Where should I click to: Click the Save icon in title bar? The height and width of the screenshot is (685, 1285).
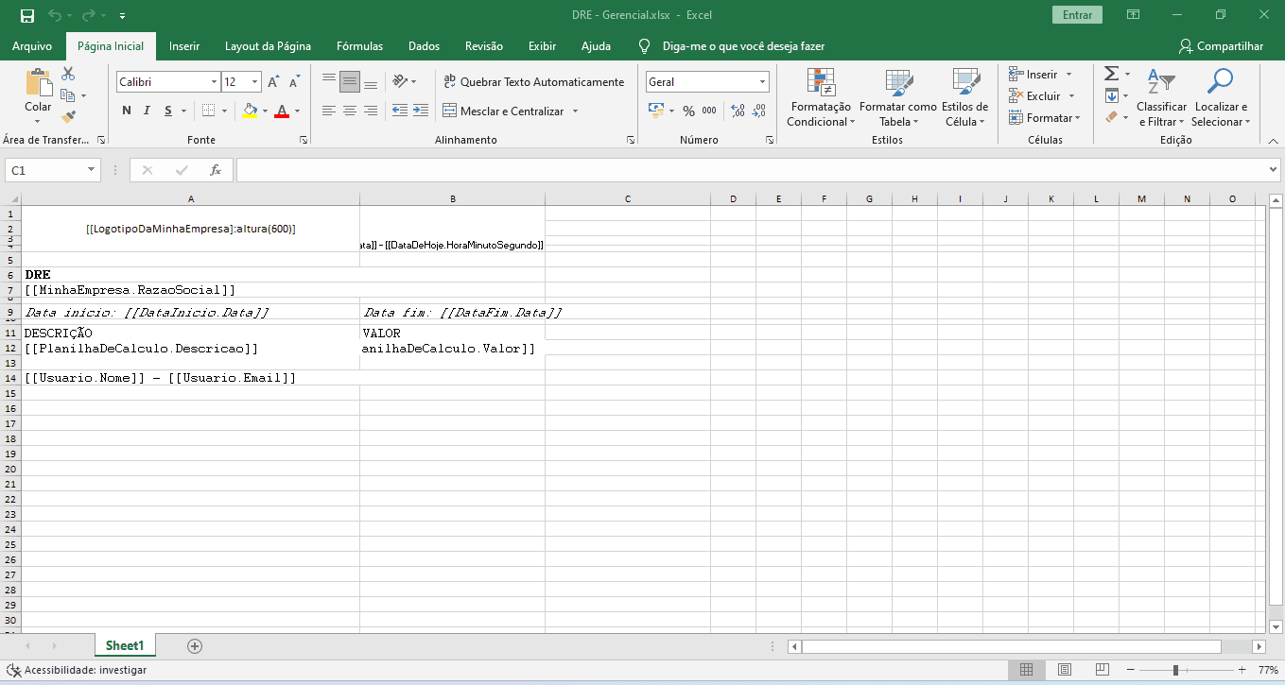(27, 15)
